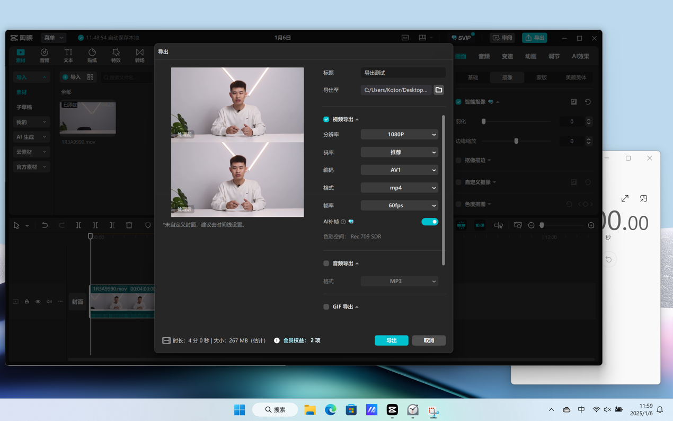
Task: Click the 取消 cancel button
Action: coord(429,340)
